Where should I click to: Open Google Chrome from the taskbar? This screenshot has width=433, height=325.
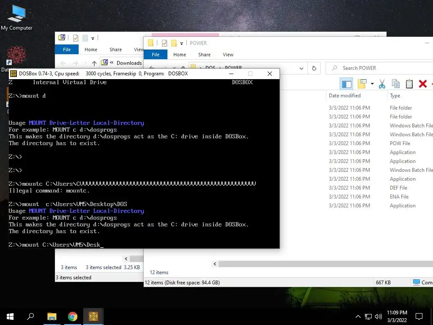(x=73, y=317)
